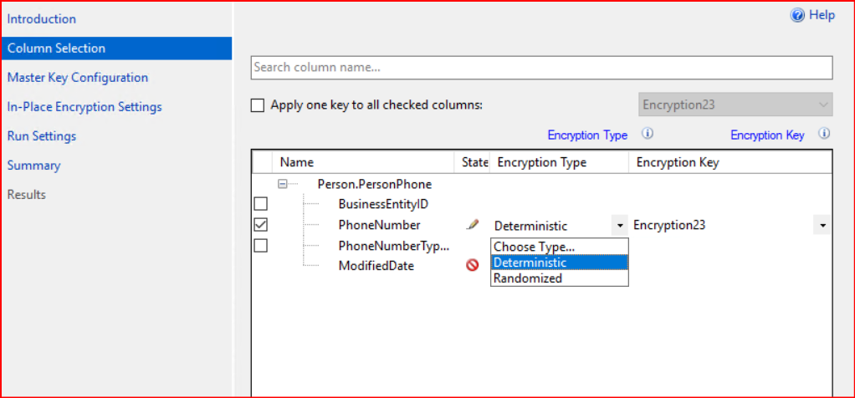Image resolution: width=855 pixels, height=398 pixels.
Task: Check the BusinessEntityID column checkbox
Action: click(x=261, y=204)
